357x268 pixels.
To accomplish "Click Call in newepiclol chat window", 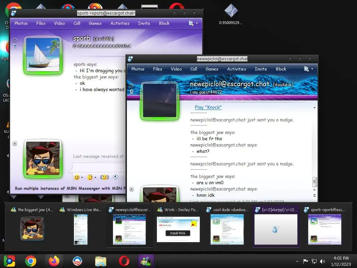I will (x=194, y=69).
